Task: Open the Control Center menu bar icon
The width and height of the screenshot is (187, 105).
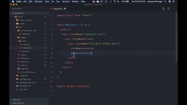Action: coord(174,1)
